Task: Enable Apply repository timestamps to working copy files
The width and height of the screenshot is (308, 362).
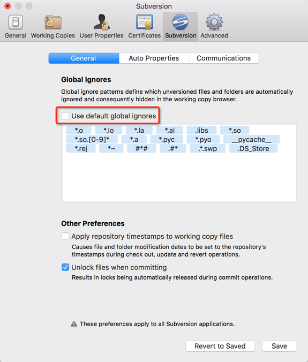Action: click(65, 236)
